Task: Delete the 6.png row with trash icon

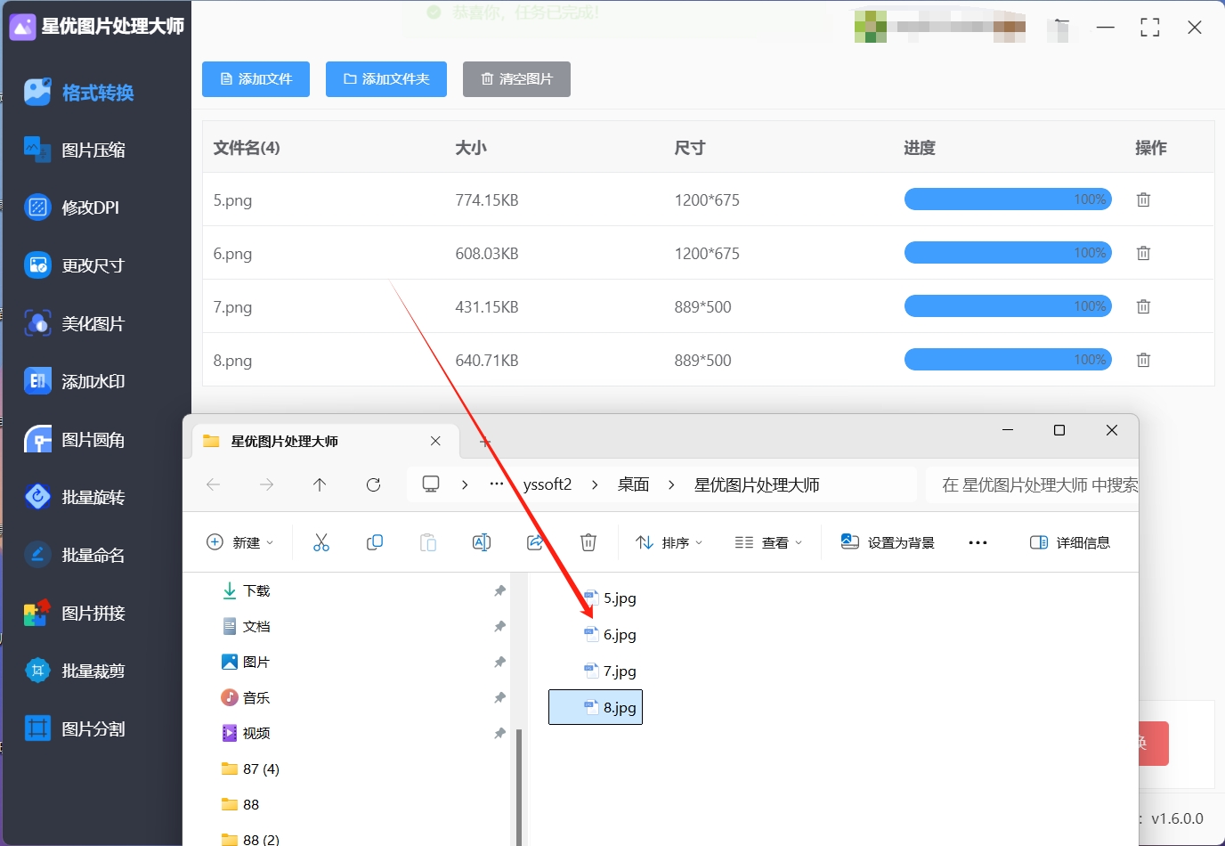Action: click(x=1143, y=253)
